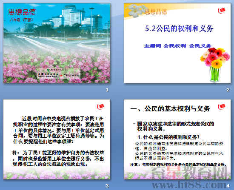Image resolution: width=234 pixels, height=190 pixels.
Task: Click slide number 2 label
Action: click(228, 90)
